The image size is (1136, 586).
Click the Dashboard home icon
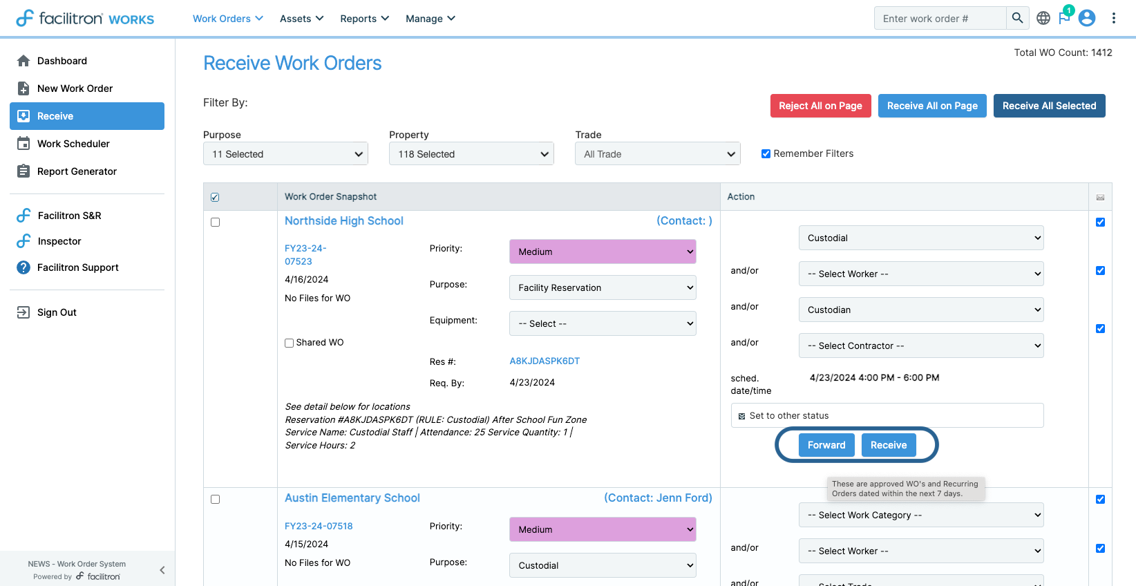tap(23, 61)
